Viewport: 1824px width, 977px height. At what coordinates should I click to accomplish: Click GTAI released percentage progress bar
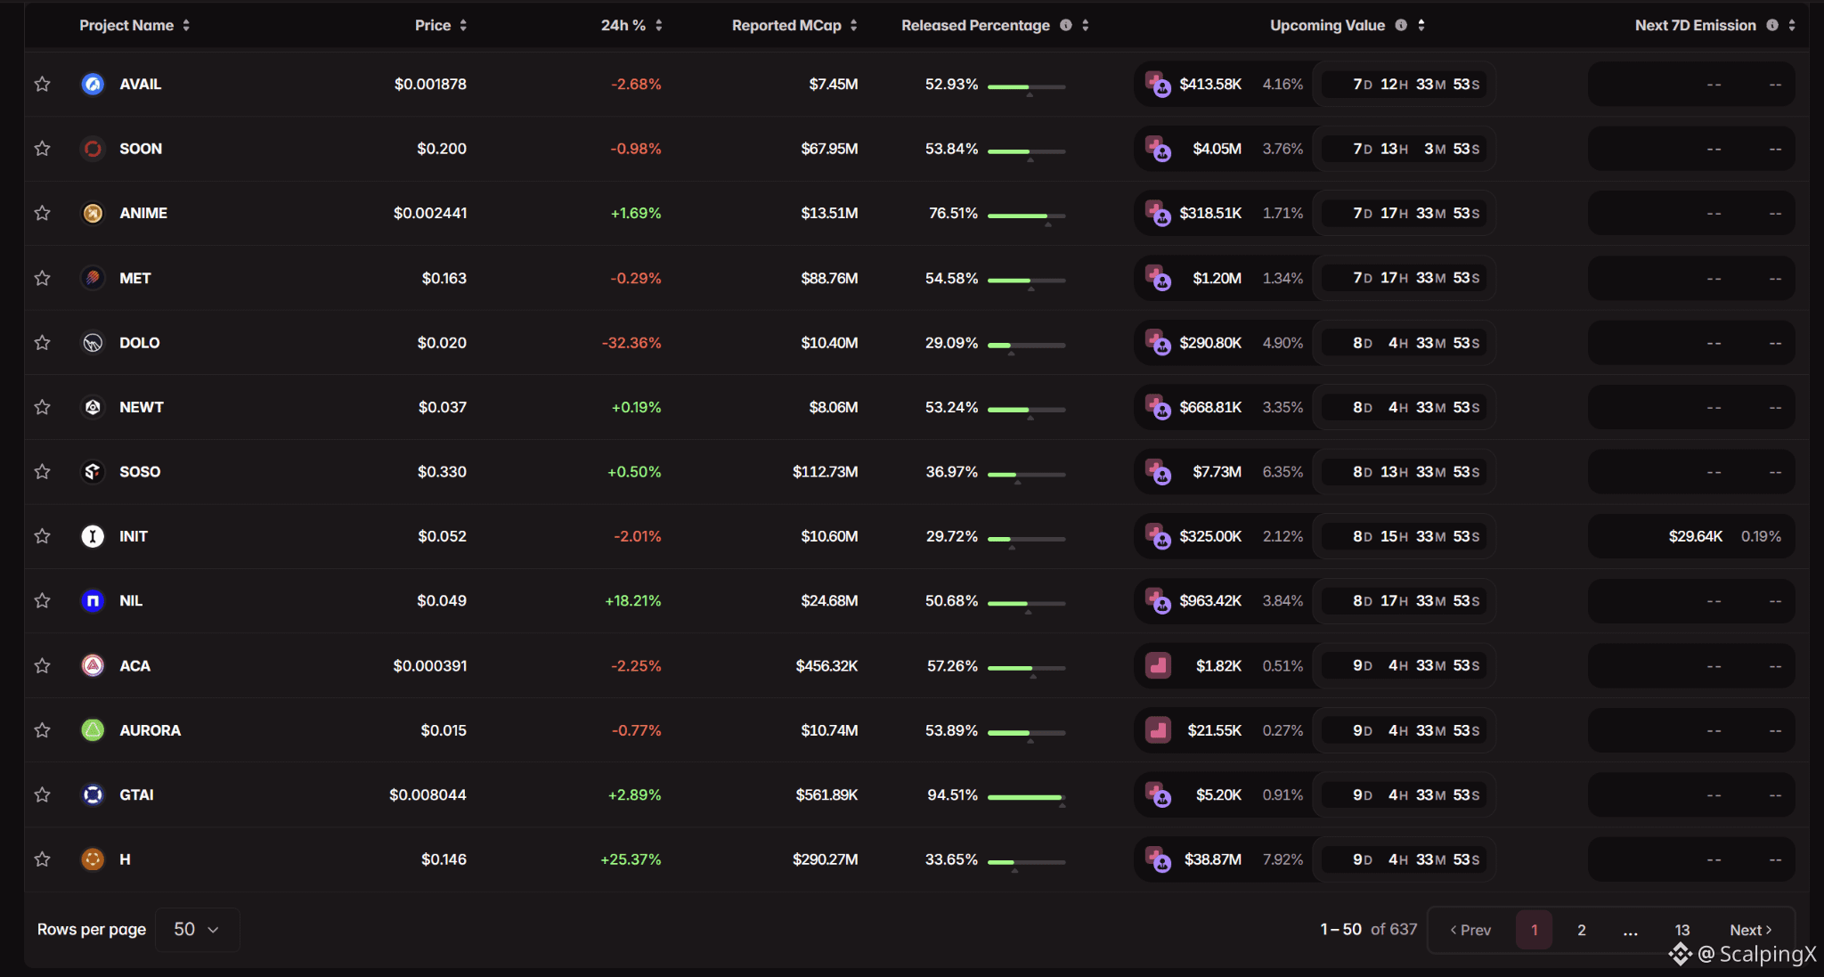[x=1027, y=797]
